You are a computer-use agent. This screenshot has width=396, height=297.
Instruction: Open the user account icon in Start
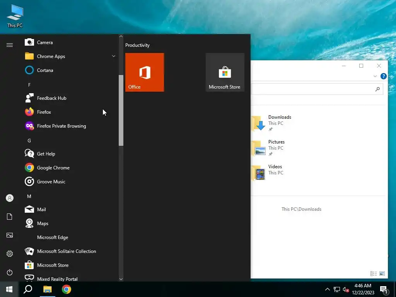pyautogui.click(x=10, y=198)
